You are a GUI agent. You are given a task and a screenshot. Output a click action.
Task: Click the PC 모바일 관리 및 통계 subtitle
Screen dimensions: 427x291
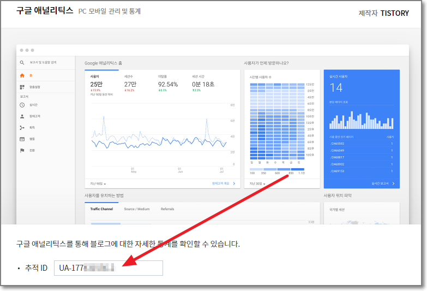(x=110, y=11)
